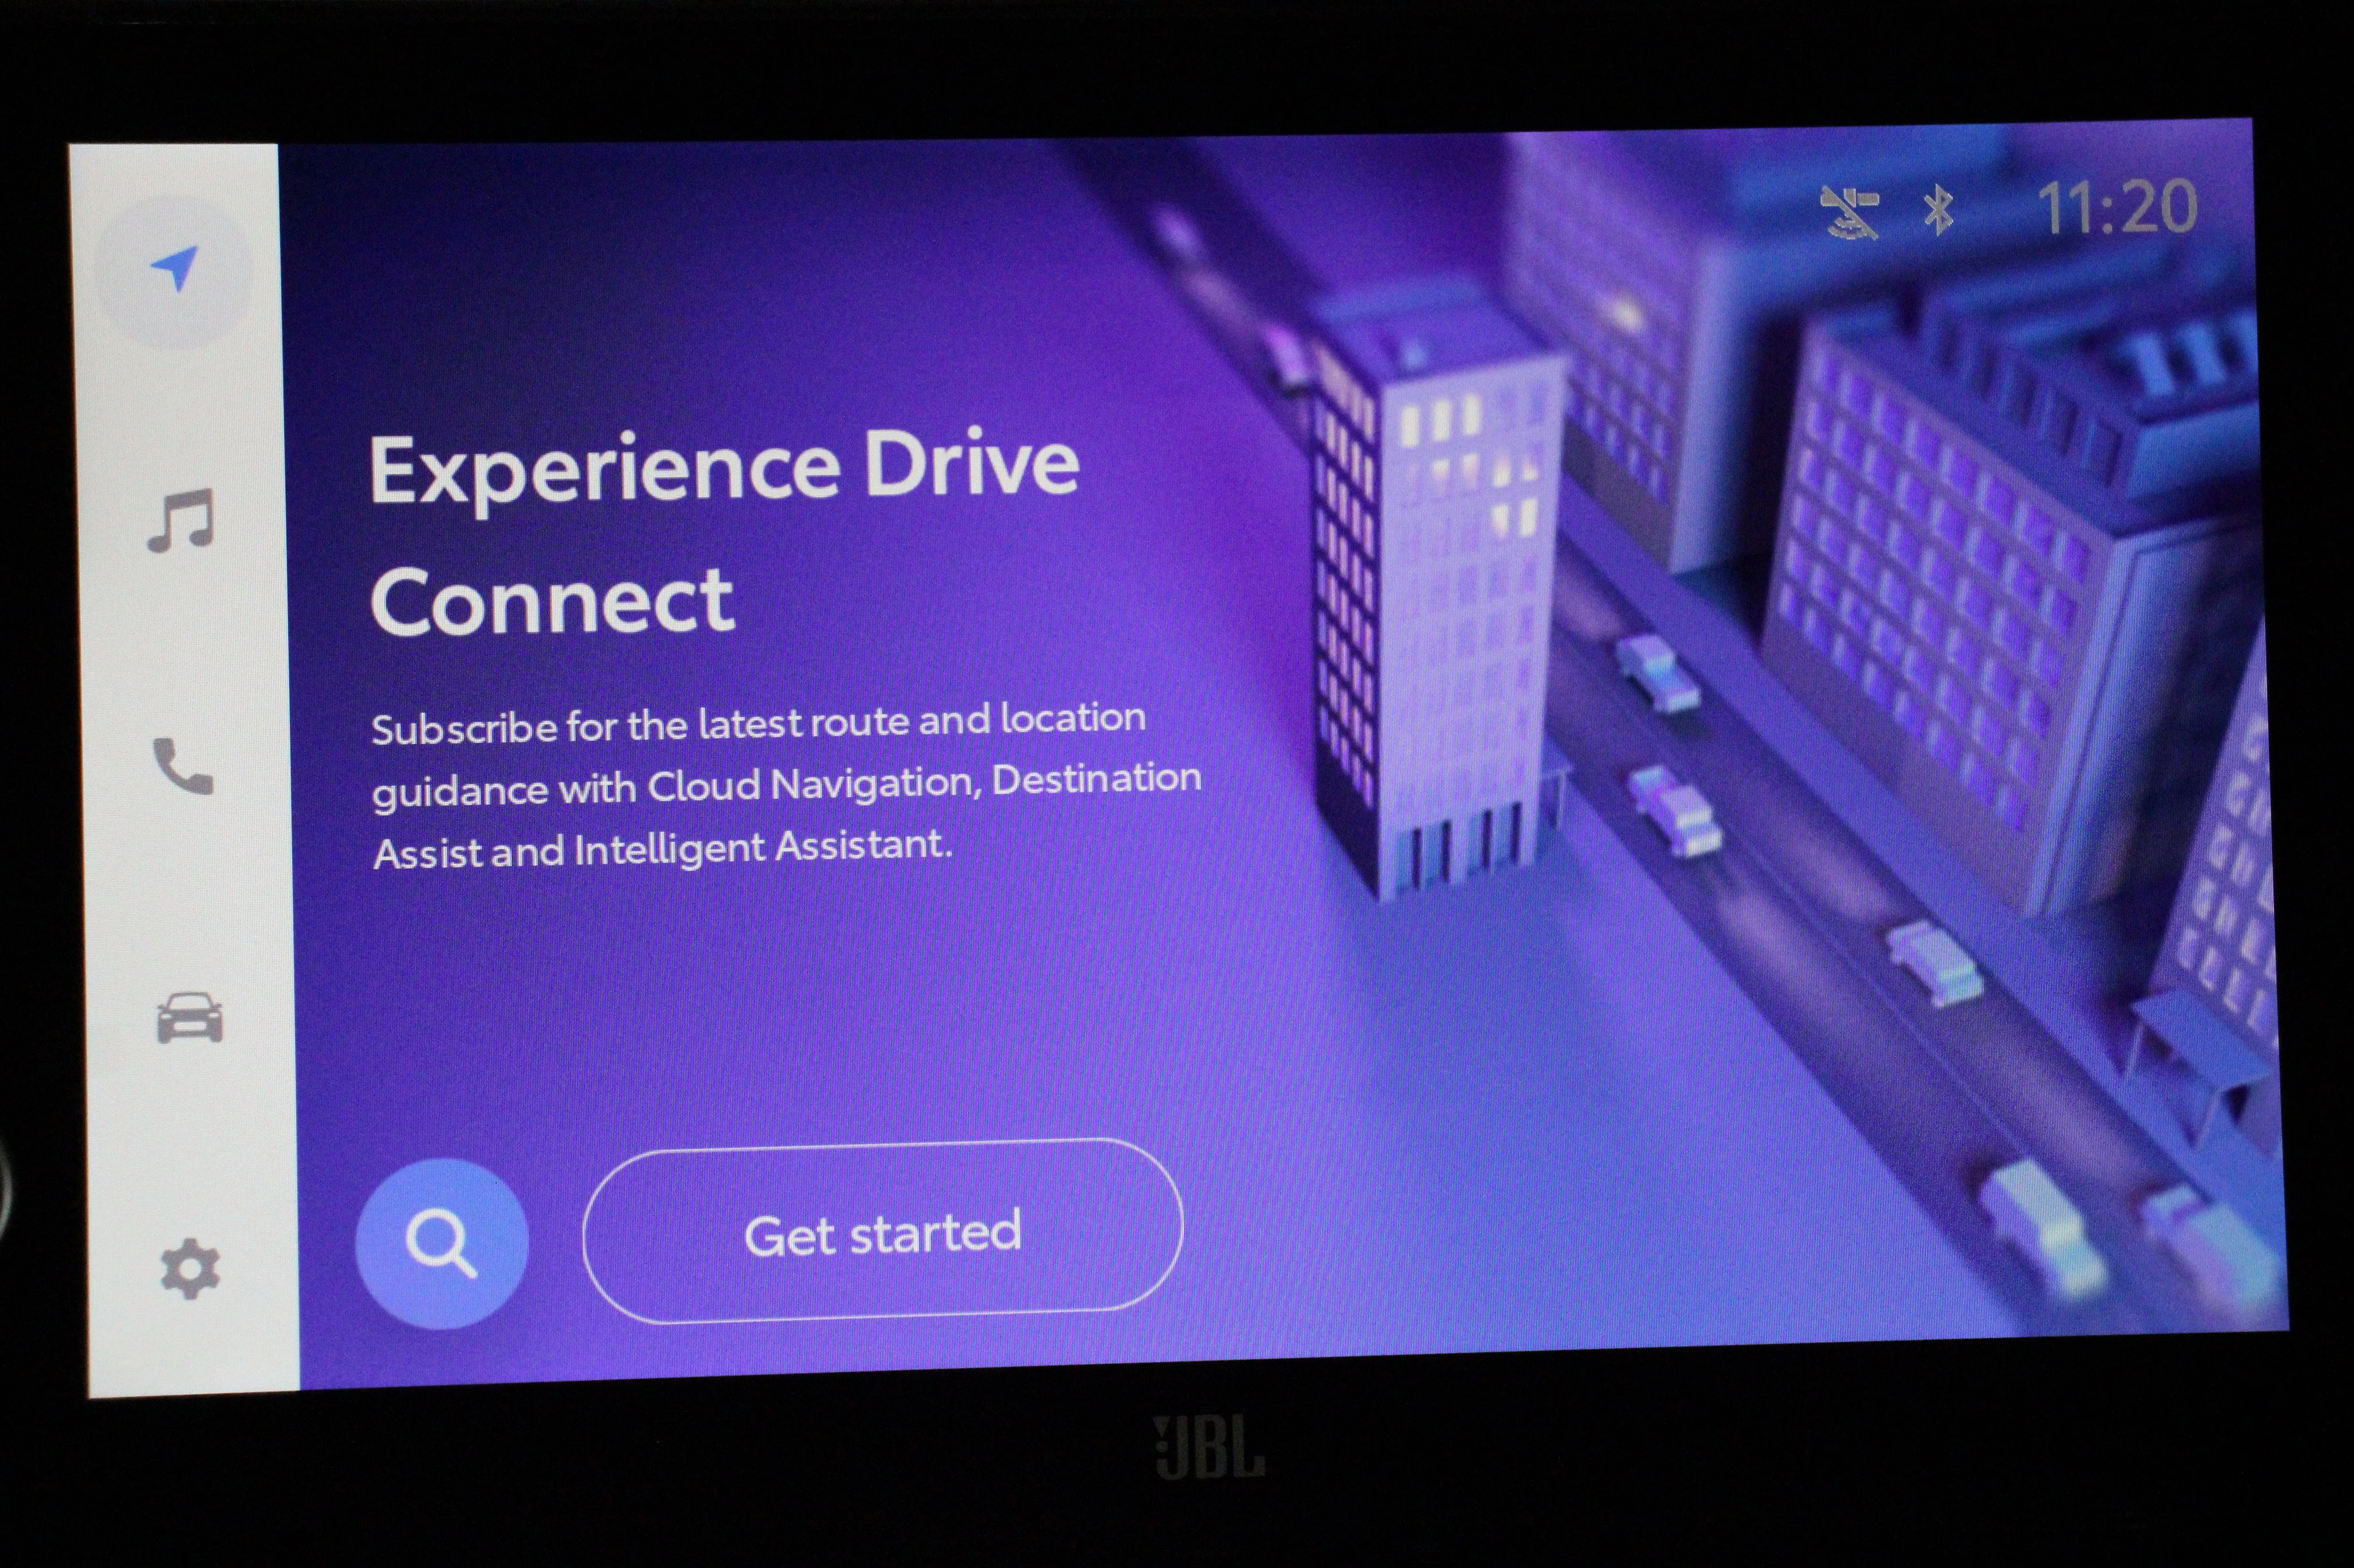2354x1568 pixels.
Task: Tap the Bluetooth status icon
Action: pyautogui.click(x=1939, y=211)
